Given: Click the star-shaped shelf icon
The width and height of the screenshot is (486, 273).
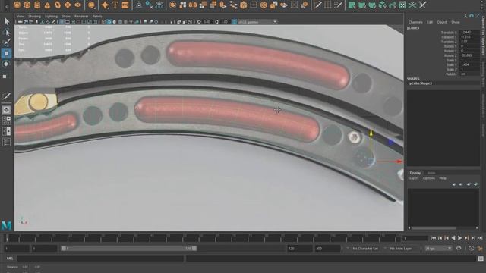Looking at the screenshot, I should pyautogui.click(x=105, y=5).
